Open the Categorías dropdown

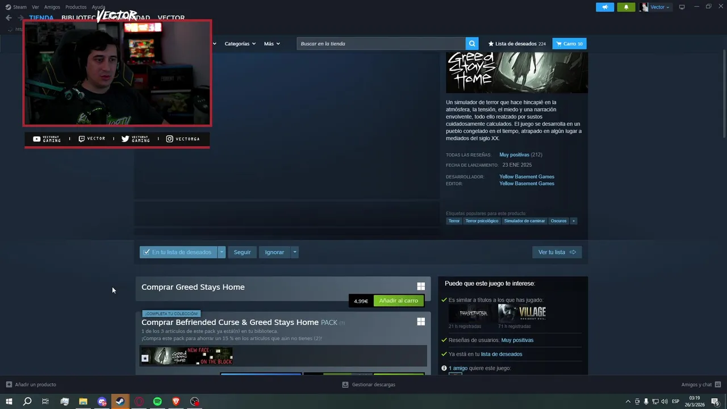[x=240, y=44]
